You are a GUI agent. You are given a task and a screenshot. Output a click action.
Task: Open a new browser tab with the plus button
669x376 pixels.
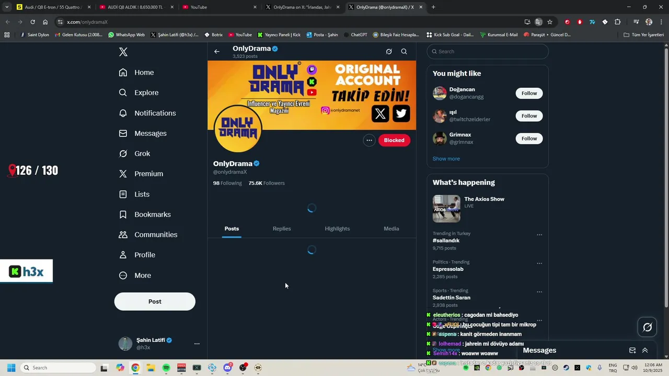tap(433, 7)
